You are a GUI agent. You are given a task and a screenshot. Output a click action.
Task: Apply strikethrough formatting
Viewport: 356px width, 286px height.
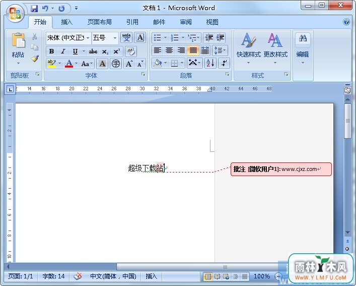(93, 51)
